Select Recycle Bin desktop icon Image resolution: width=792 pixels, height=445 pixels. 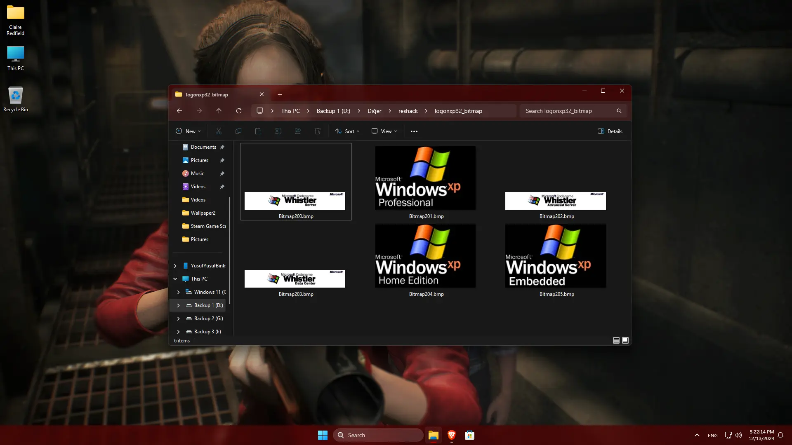[16, 99]
